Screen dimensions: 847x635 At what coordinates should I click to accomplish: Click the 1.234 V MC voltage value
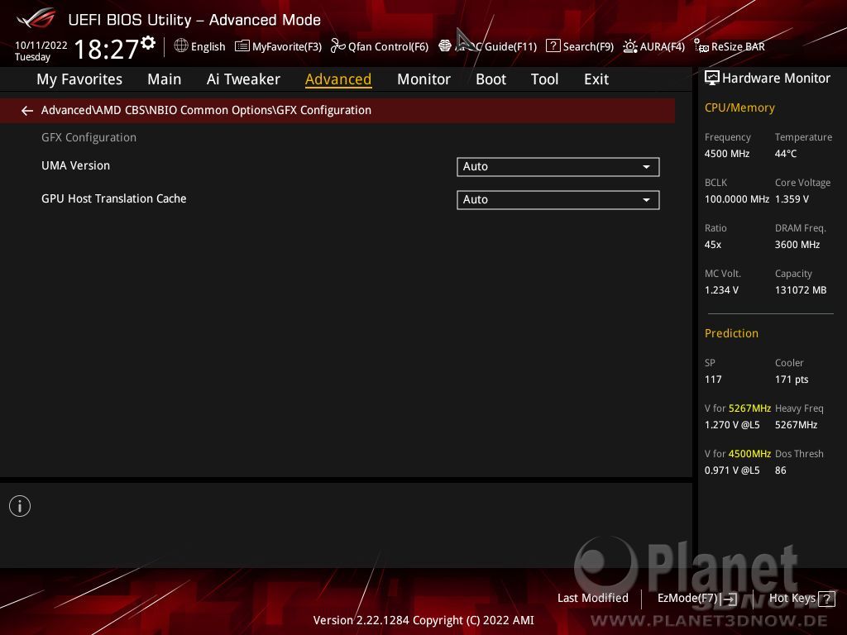coord(721,290)
